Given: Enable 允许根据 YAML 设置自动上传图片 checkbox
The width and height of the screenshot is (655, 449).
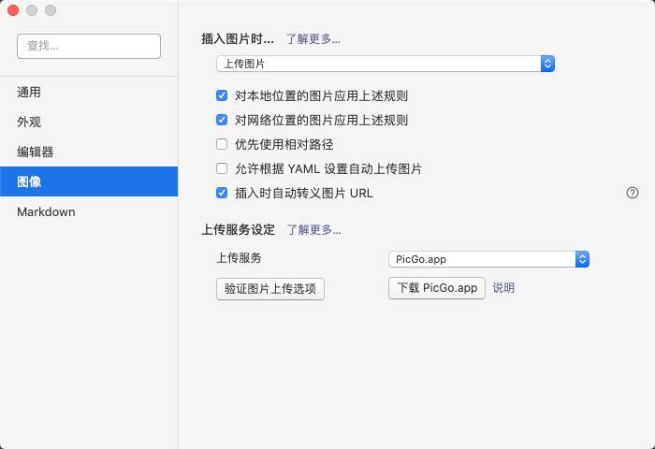Looking at the screenshot, I should 222,168.
